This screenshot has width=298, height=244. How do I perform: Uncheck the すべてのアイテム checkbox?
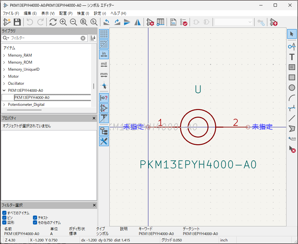pyautogui.click(x=4, y=213)
